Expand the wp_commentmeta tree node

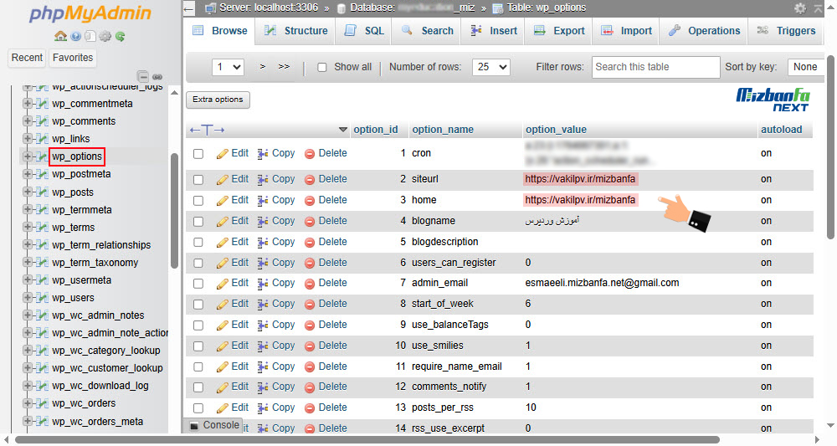(28, 104)
